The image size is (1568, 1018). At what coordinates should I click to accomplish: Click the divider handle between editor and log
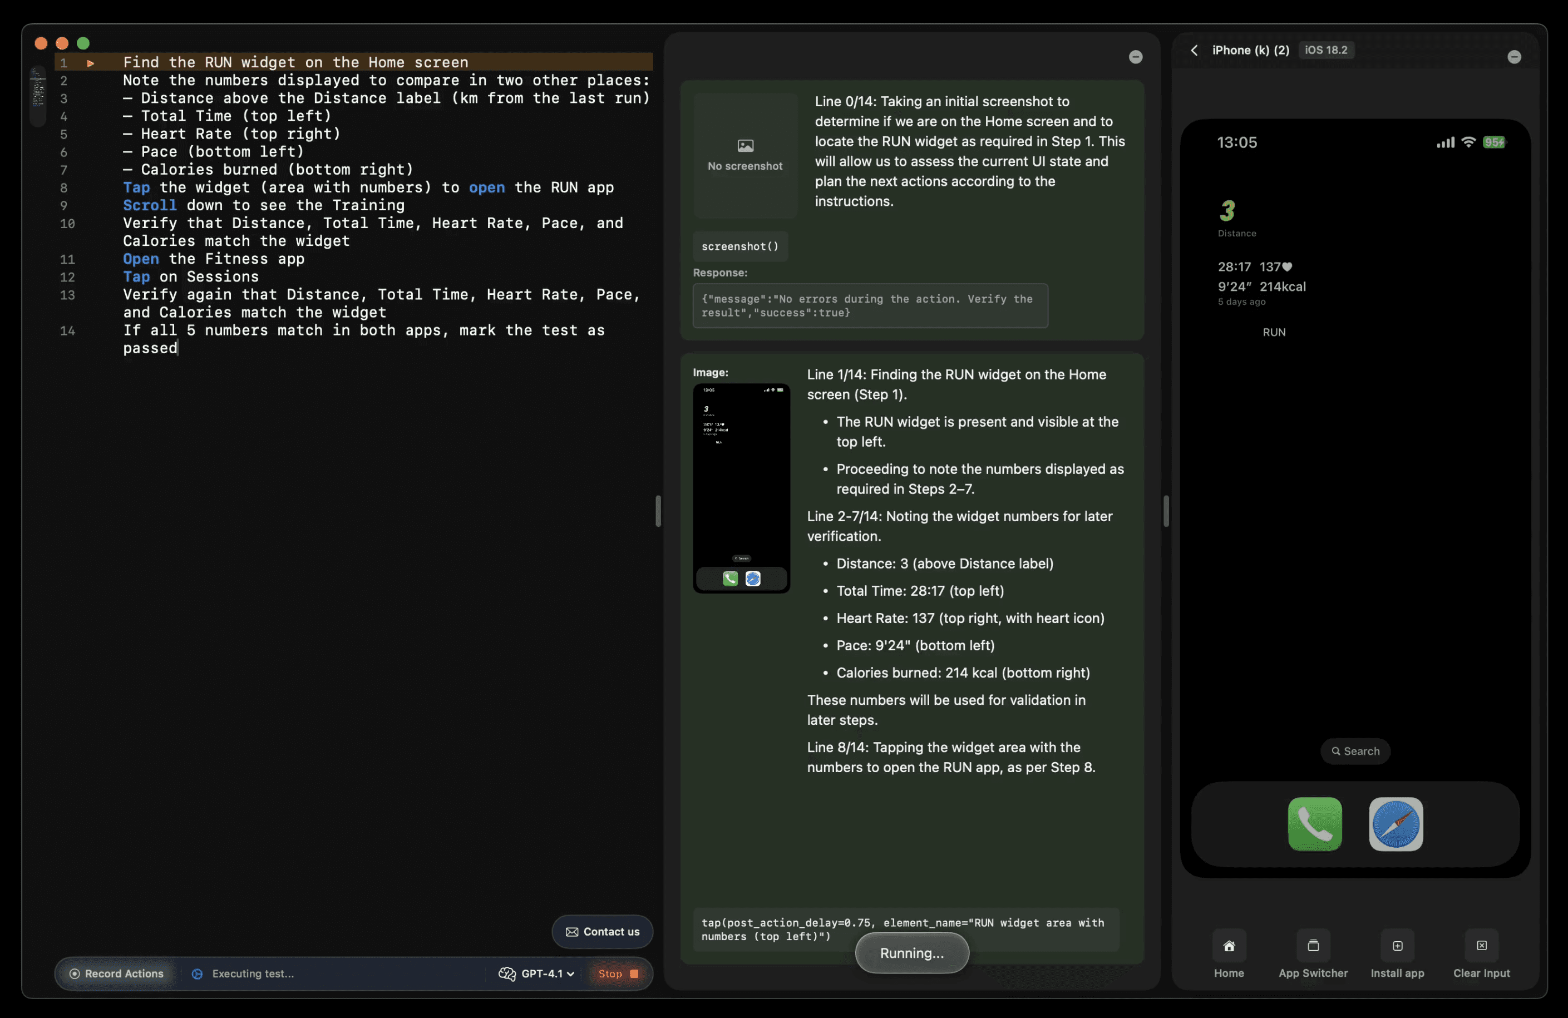pos(658,511)
